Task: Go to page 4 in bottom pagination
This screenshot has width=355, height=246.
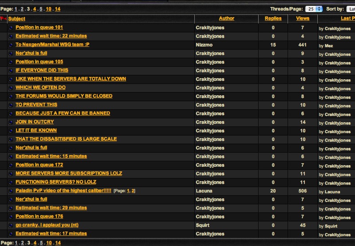Action: 35,243
